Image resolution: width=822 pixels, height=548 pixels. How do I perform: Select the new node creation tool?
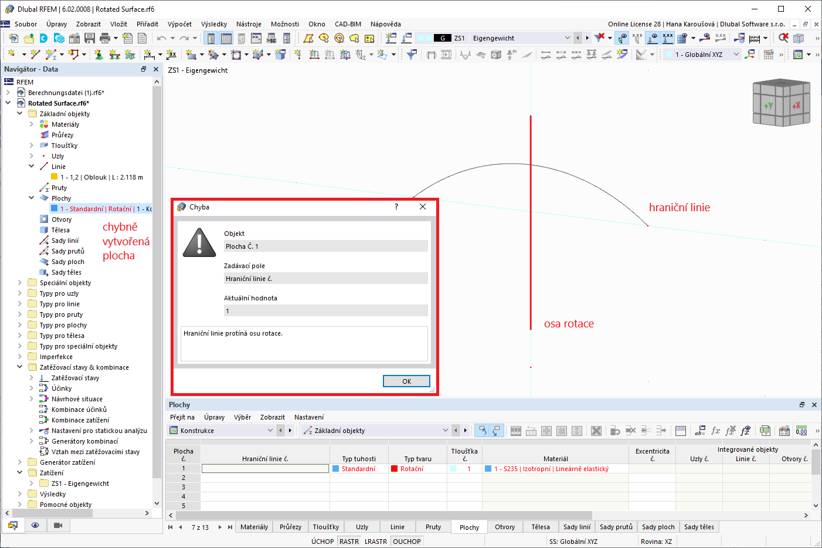click(x=12, y=54)
